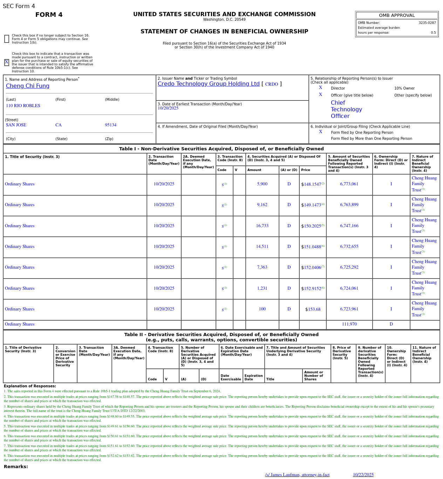Click the James Laufman attorney-in-fact signature
The height and width of the screenshot is (479, 443).
[x=297, y=475]
